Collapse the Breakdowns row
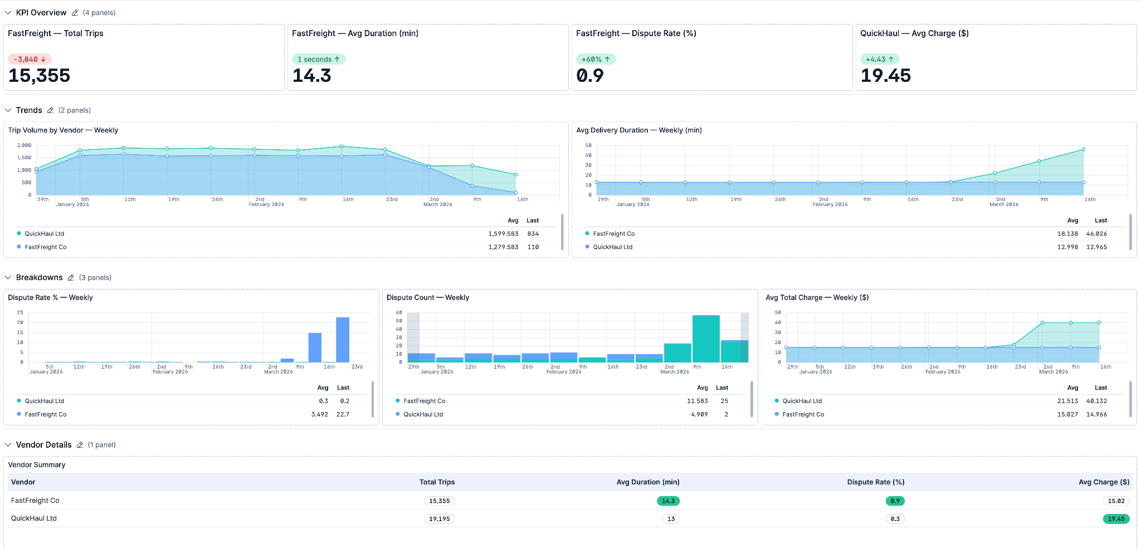1141x549 pixels. tap(8, 278)
